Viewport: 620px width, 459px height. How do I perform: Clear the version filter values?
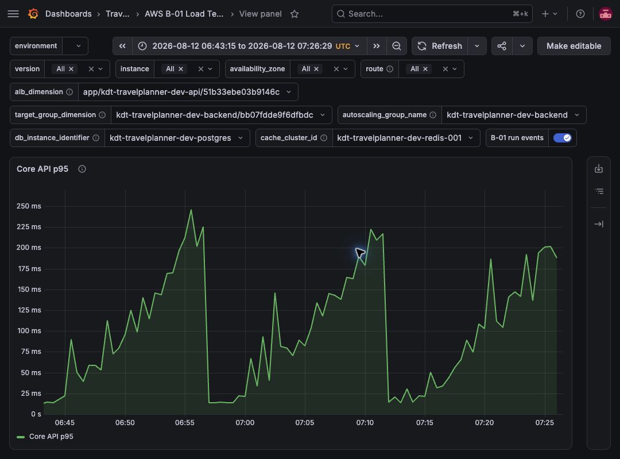click(91, 69)
